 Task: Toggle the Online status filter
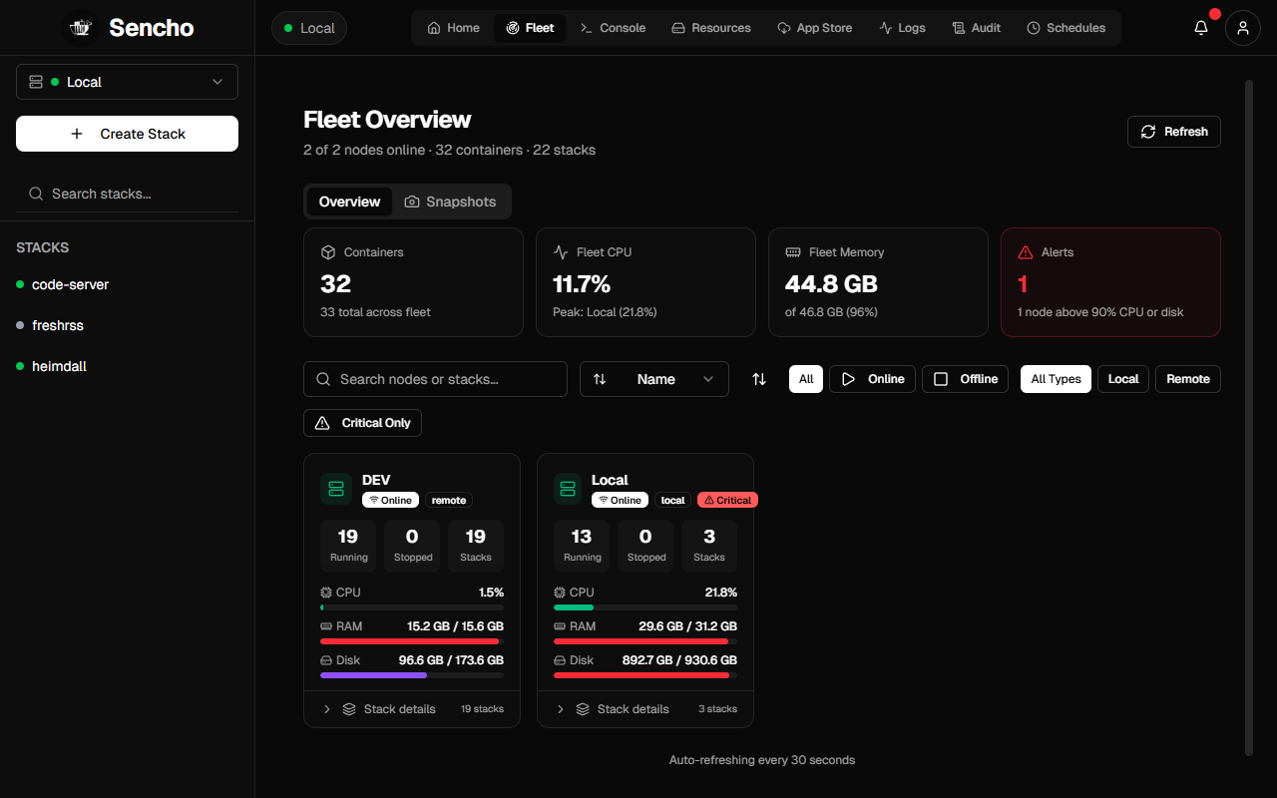[x=872, y=379]
